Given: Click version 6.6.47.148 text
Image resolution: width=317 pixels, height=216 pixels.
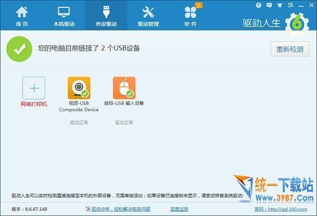Looking at the screenshot, I should [29, 209].
